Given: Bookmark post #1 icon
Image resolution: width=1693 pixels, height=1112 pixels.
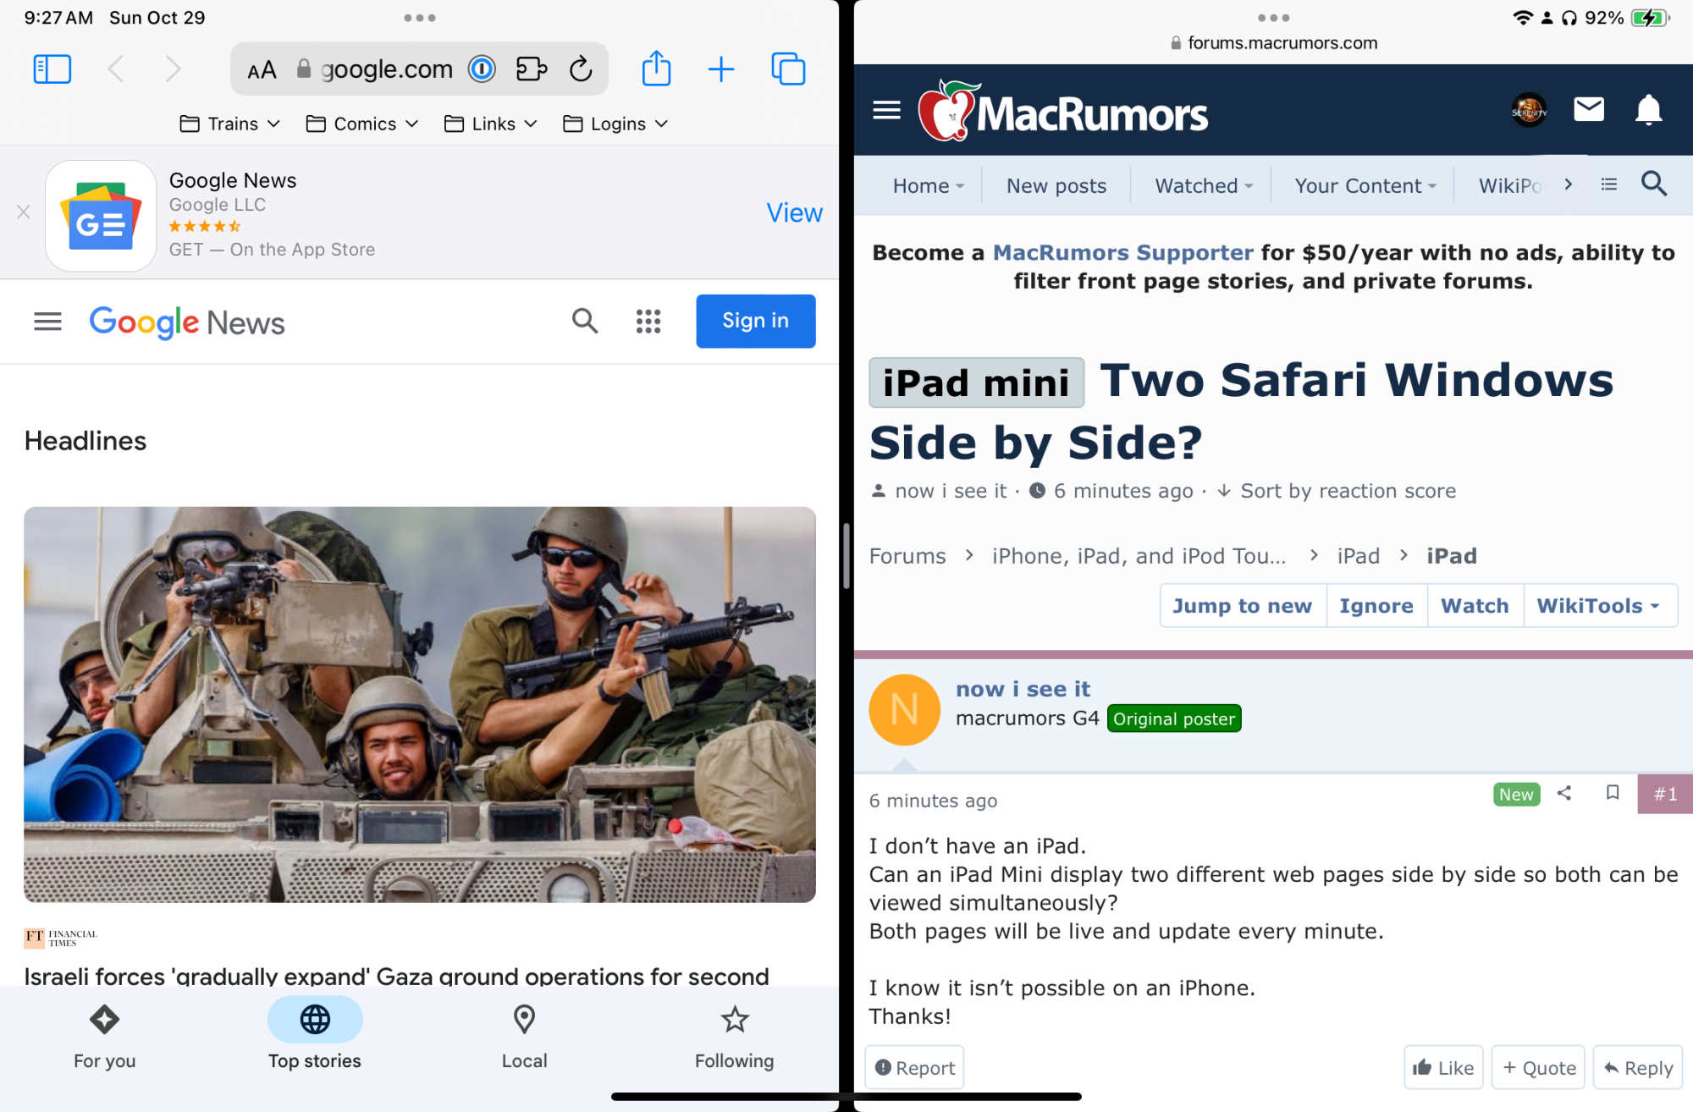Looking at the screenshot, I should 1613,793.
